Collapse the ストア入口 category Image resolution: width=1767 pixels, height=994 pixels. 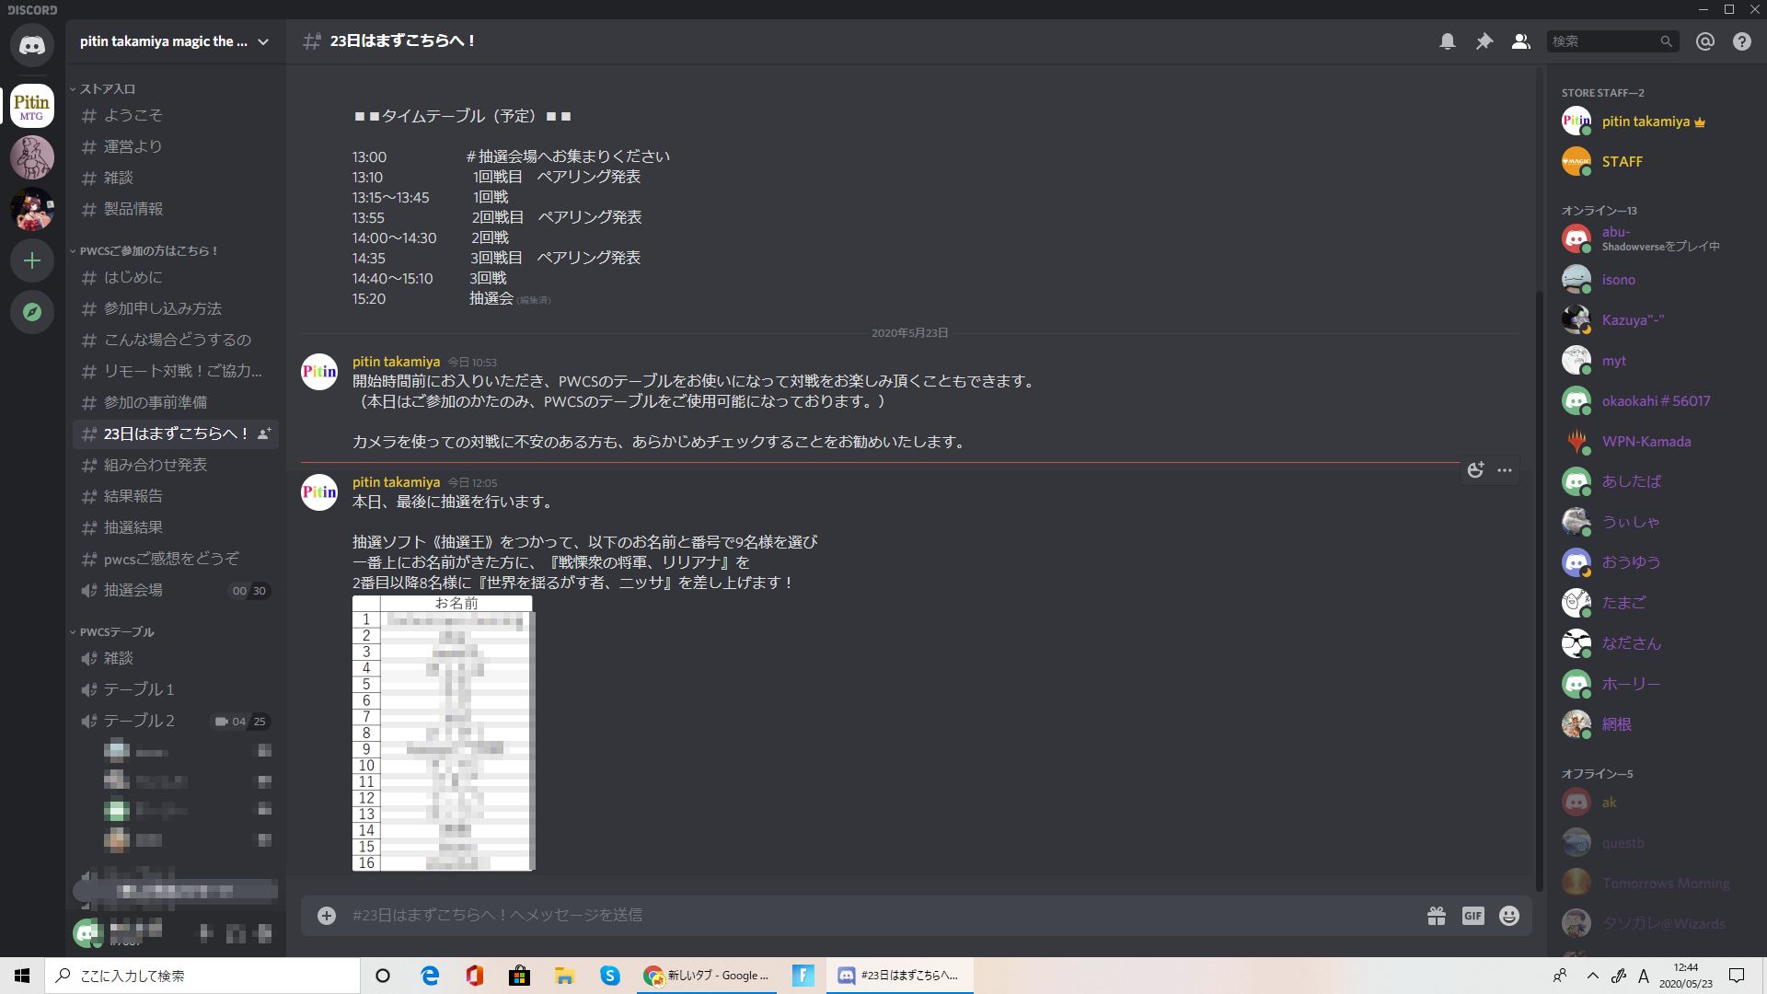tap(108, 88)
